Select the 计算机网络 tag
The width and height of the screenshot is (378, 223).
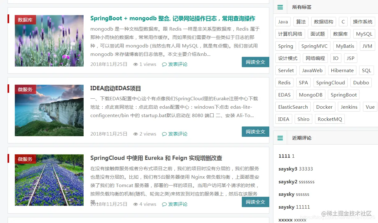290,34
